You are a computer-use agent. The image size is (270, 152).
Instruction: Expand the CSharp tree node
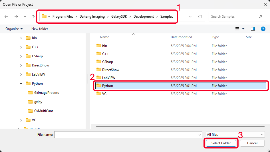pos(21,56)
